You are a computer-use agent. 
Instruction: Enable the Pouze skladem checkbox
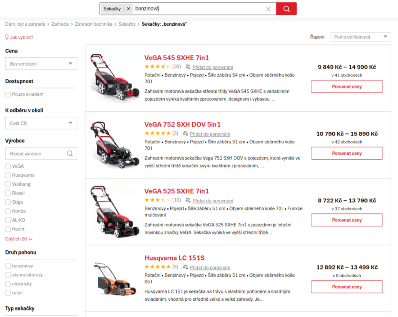pos(8,95)
